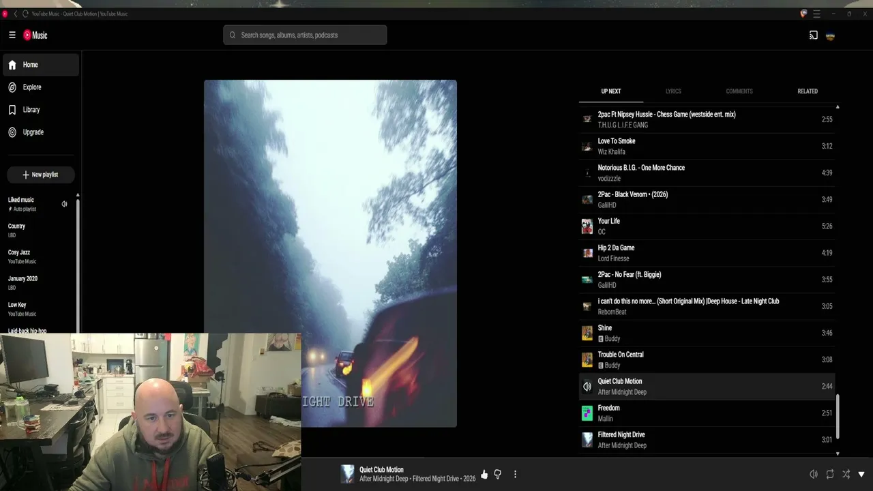Click the now-playing speaker icon beside Liked music
This screenshot has width=873, height=491.
point(64,204)
